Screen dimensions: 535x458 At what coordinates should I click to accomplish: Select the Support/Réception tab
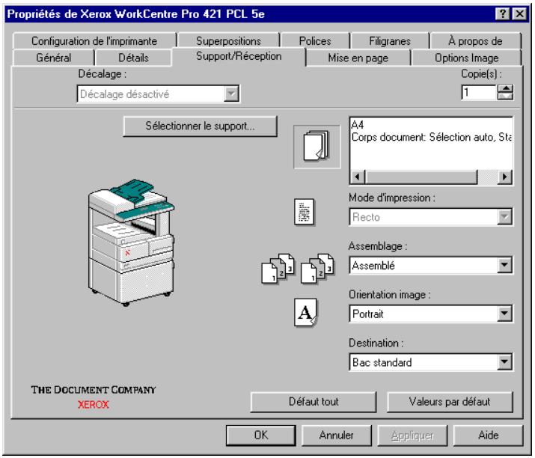click(x=239, y=56)
